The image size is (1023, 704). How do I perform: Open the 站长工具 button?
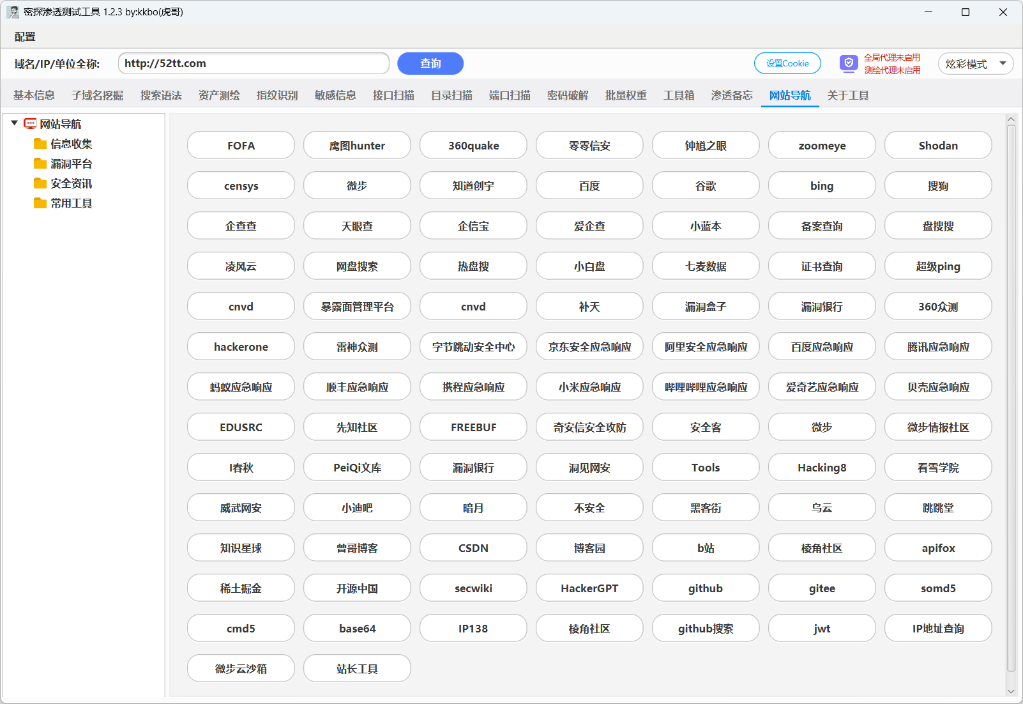357,668
